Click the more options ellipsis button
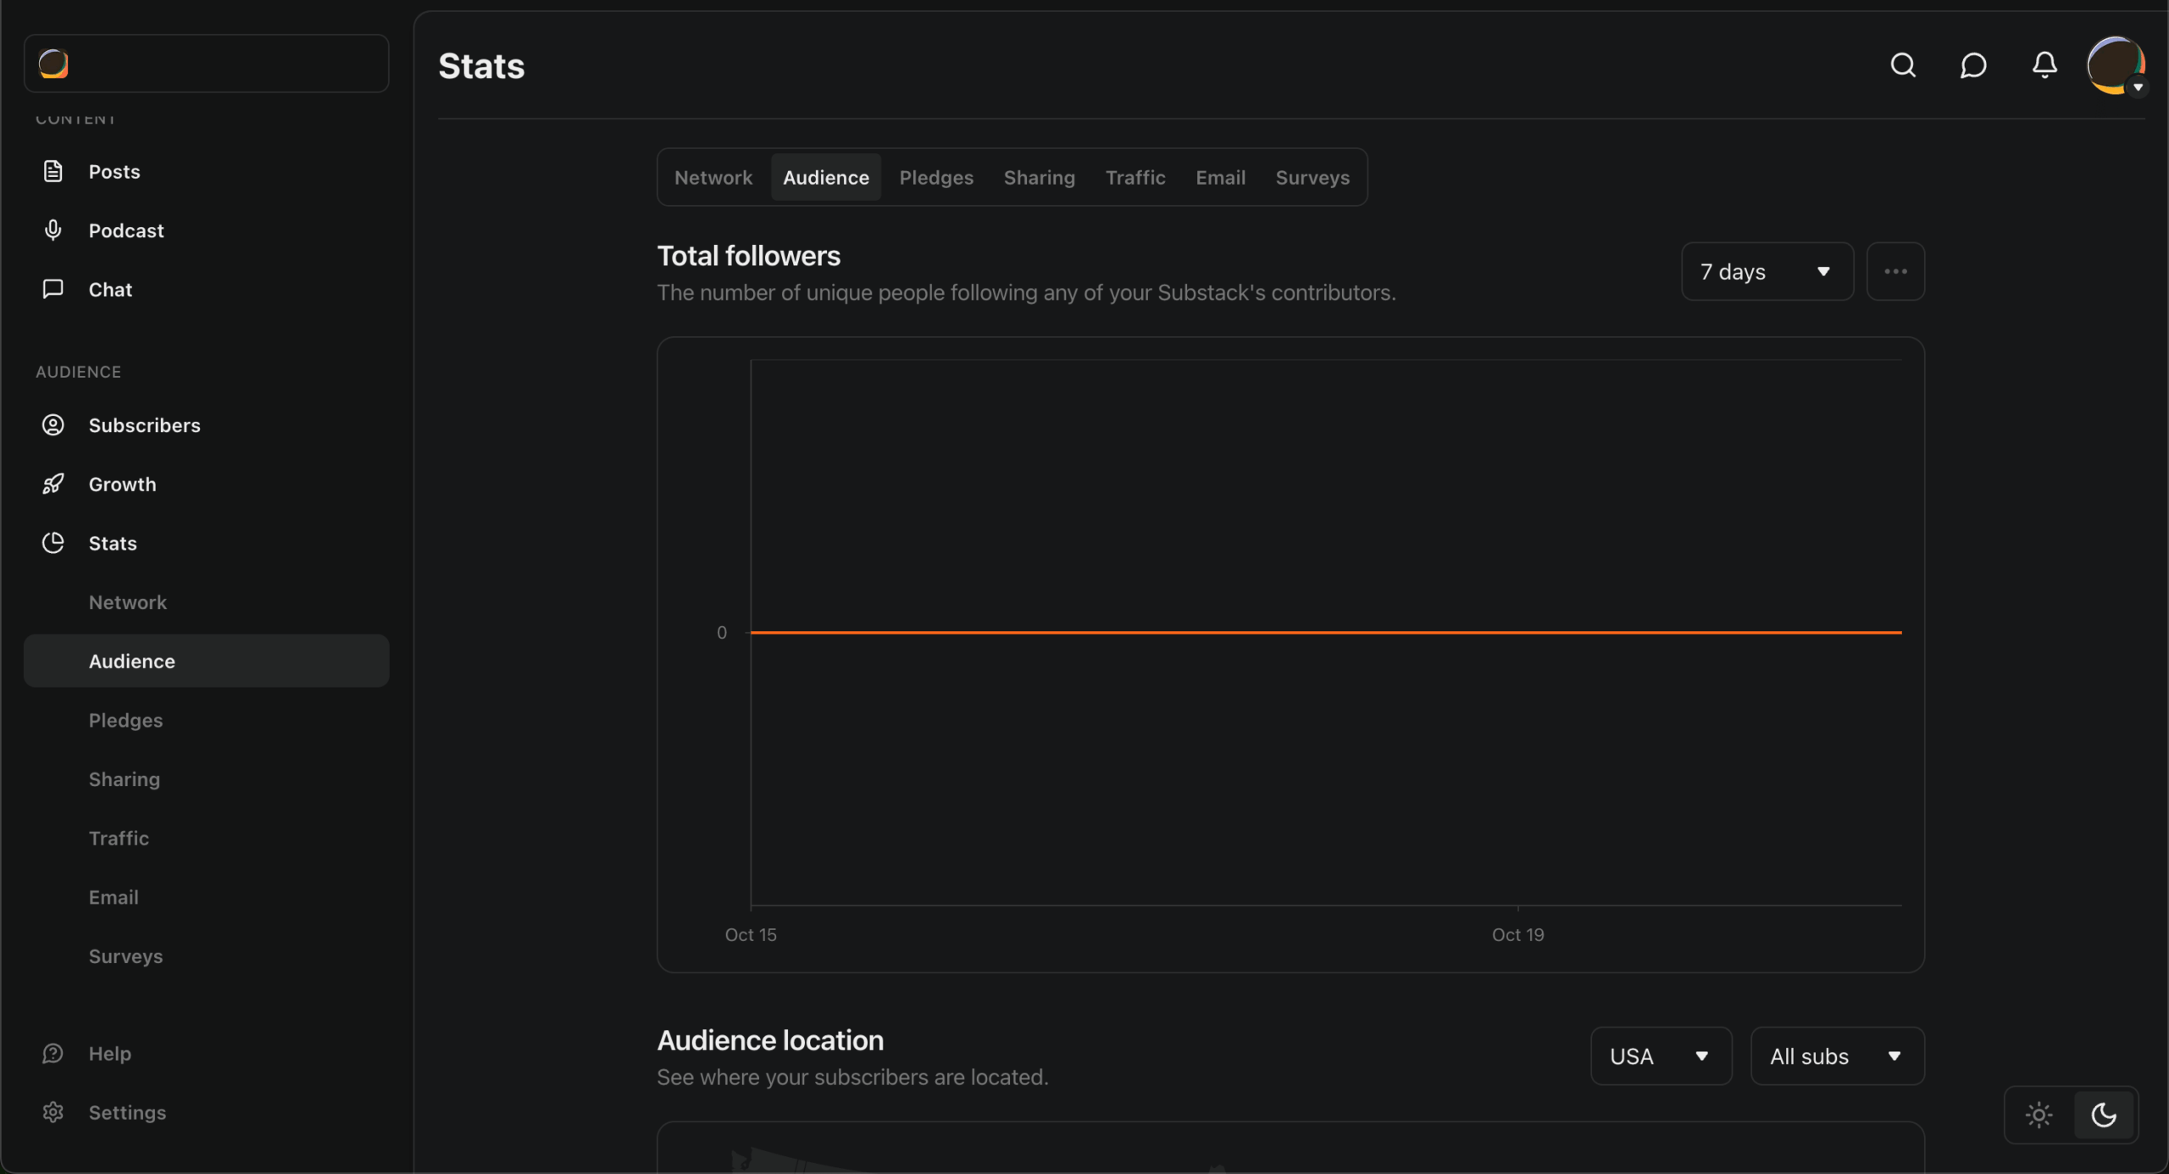The width and height of the screenshot is (2169, 1174). [x=1895, y=271]
